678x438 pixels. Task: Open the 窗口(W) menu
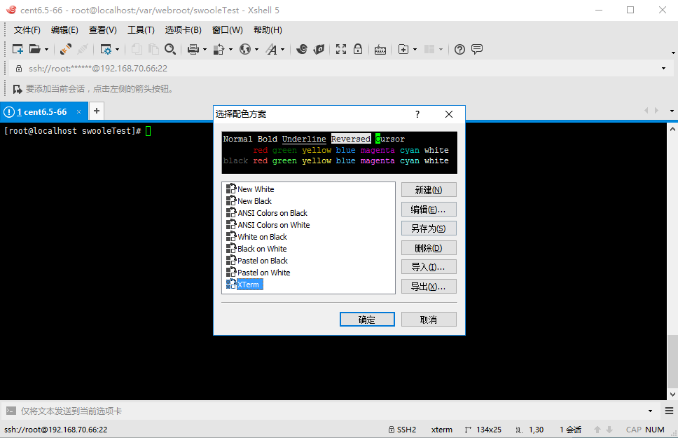pyautogui.click(x=228, y=30)
